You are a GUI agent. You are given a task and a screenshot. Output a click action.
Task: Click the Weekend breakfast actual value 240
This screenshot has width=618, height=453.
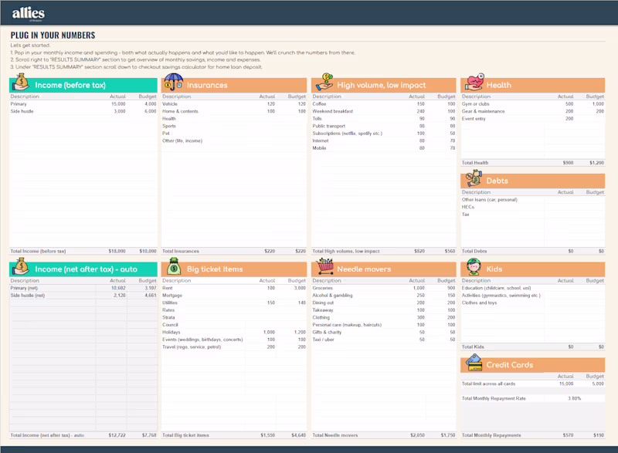420,111
